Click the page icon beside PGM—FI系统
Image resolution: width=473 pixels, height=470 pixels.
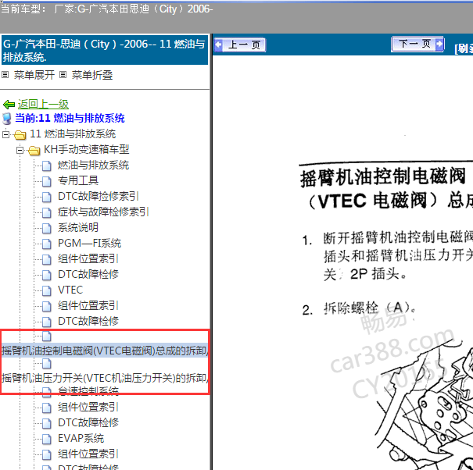[x=46, y=244]
